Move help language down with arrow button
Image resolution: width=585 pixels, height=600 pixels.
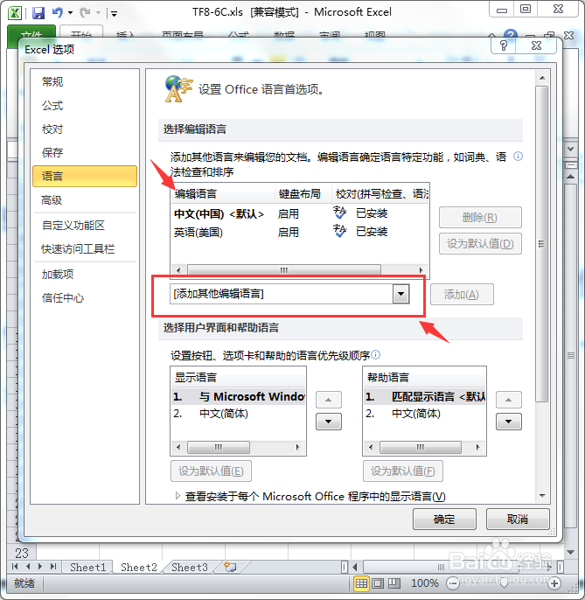click(508, 422)
